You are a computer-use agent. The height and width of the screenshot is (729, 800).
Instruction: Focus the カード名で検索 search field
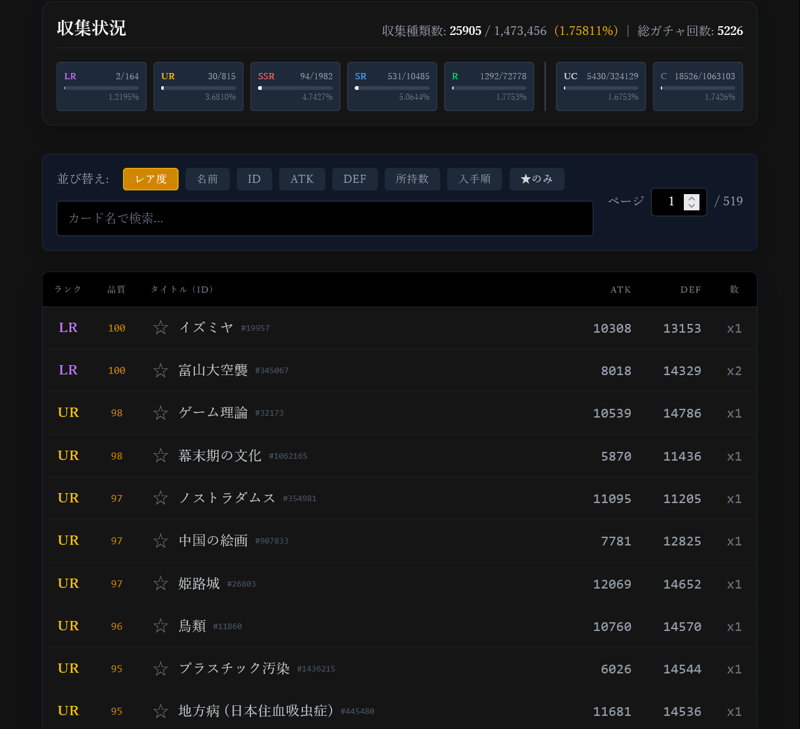tap(325, 218)
